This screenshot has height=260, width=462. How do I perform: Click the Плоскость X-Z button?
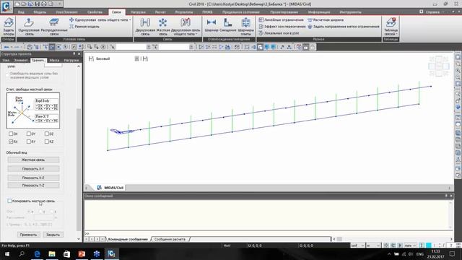click(33, 178)
